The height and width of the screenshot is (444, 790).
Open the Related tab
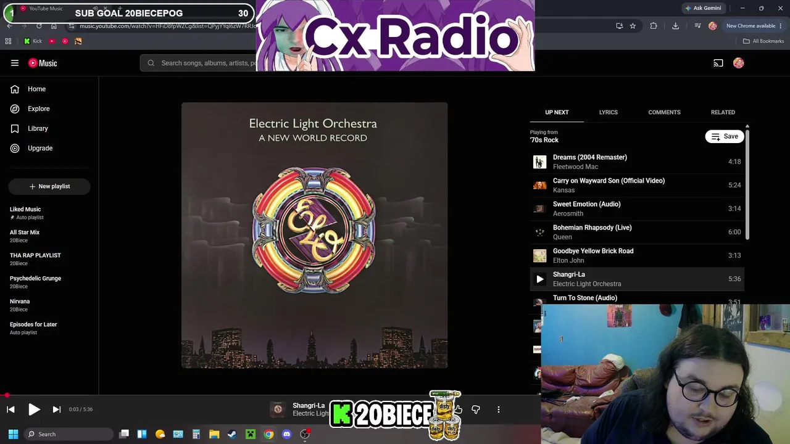[x=723, y=112]
